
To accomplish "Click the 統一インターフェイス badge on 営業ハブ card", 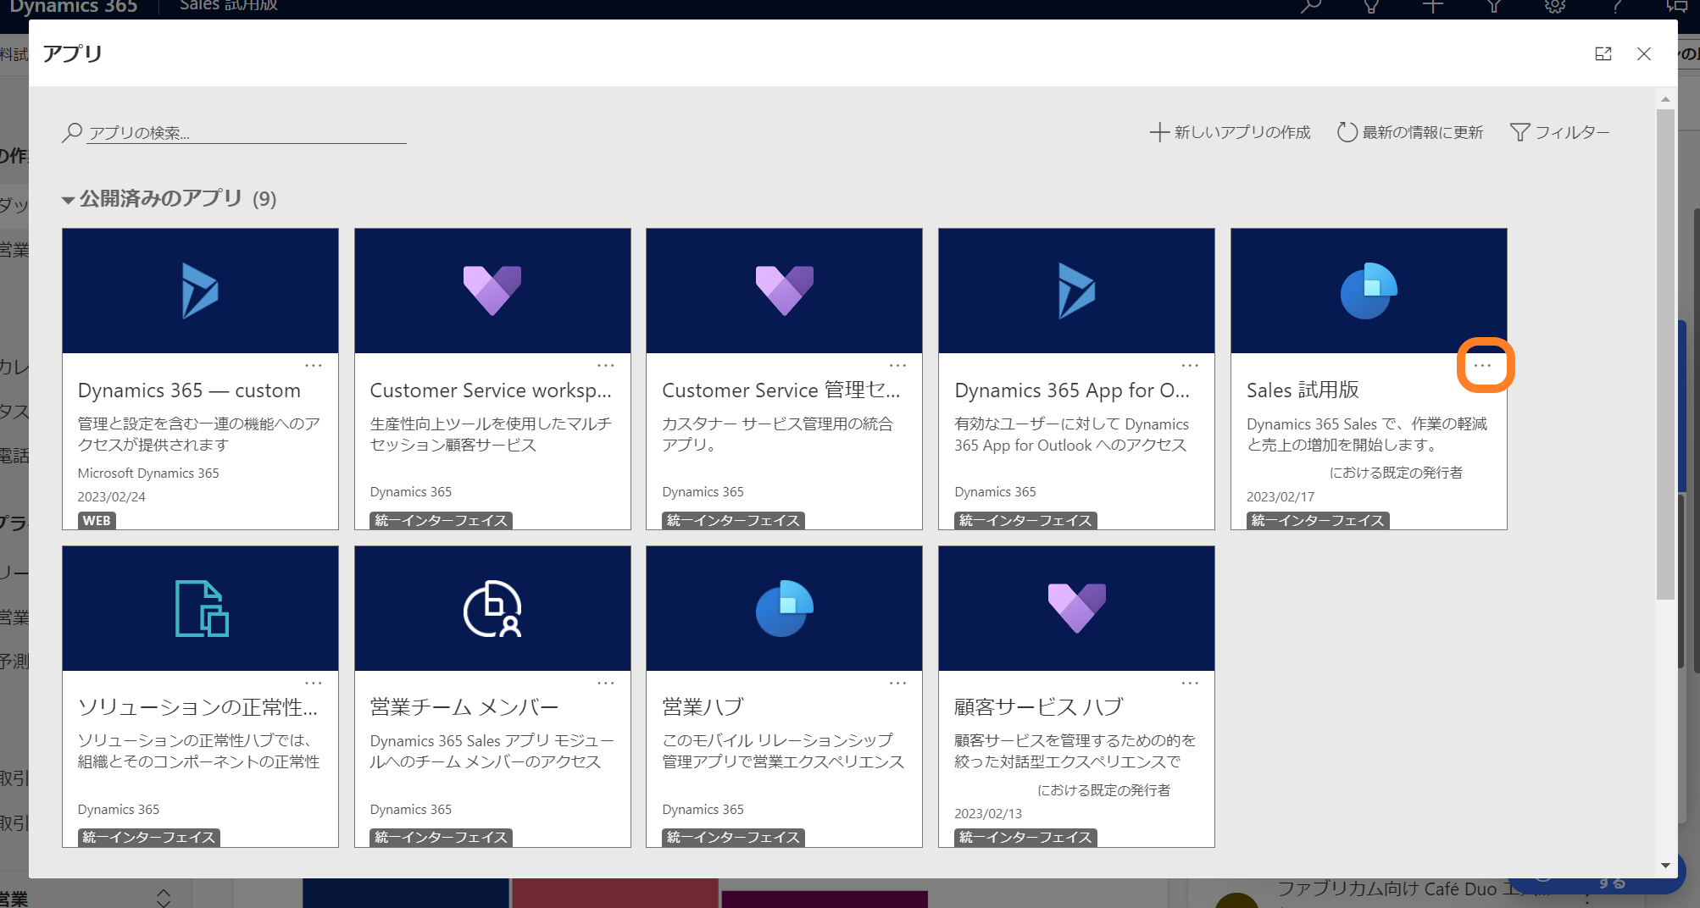I will click(733, 838).
